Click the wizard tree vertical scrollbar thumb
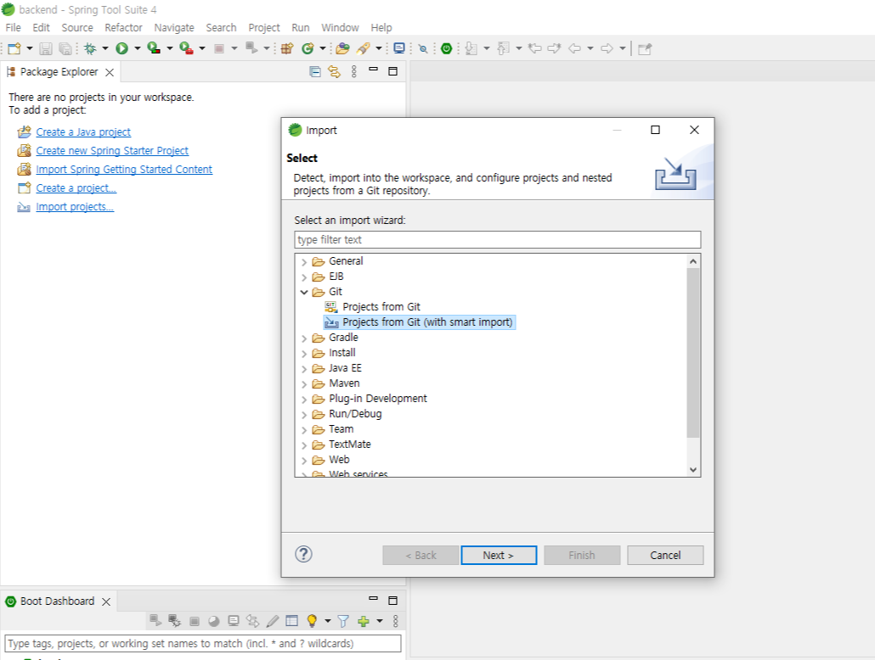The height and width of the screenshot is (660, 875). click(693, 352)
